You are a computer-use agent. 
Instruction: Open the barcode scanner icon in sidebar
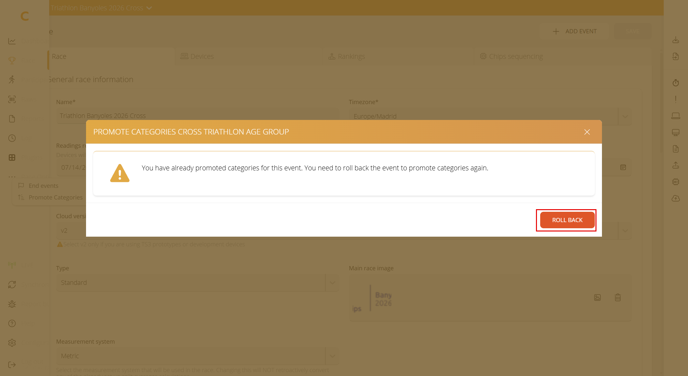tap(12, 99)
